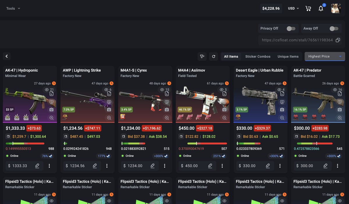Open the filter options icon
This screenshot has width=349, height=204.
point(202,57)
